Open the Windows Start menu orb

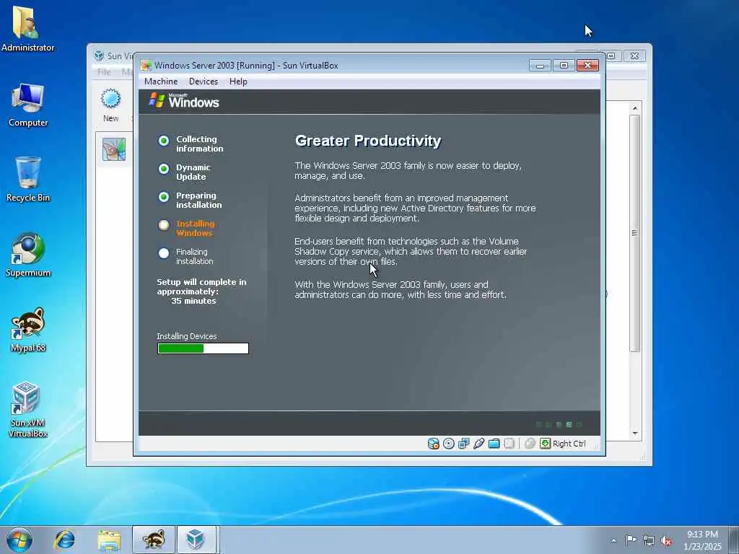point(19,540)
